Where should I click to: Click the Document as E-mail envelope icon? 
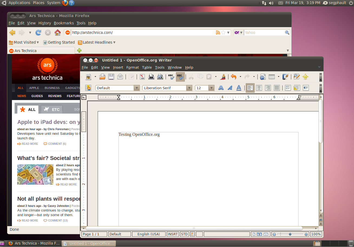point(120,77)
